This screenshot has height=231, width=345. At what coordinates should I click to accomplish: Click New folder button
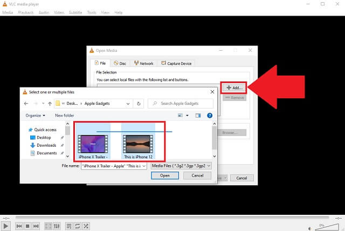[x=65, y=115]
